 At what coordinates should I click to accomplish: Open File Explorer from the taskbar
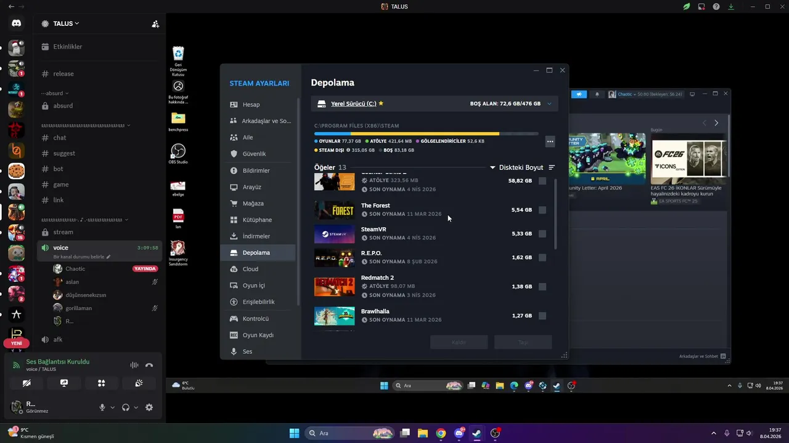tap(423, 433)
